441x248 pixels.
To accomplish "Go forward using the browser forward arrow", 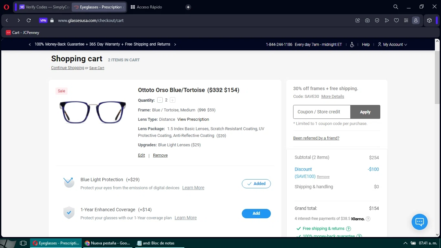I will [18, 20].
